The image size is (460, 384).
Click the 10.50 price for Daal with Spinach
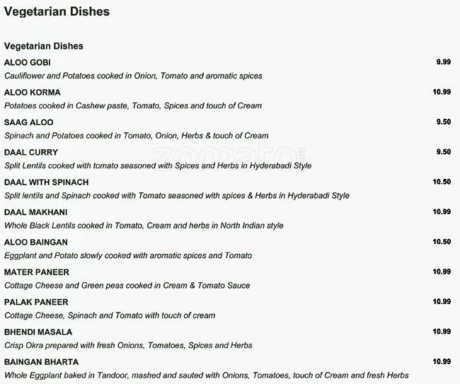tap(442, 182)
